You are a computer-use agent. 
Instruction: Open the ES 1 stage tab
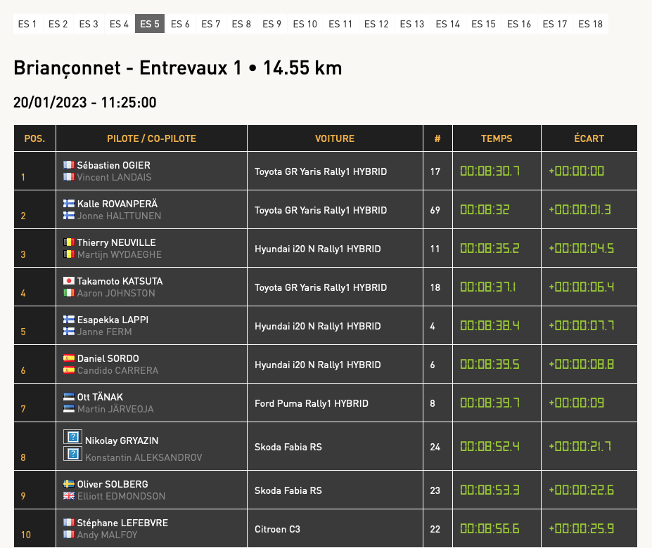(27, 24)
